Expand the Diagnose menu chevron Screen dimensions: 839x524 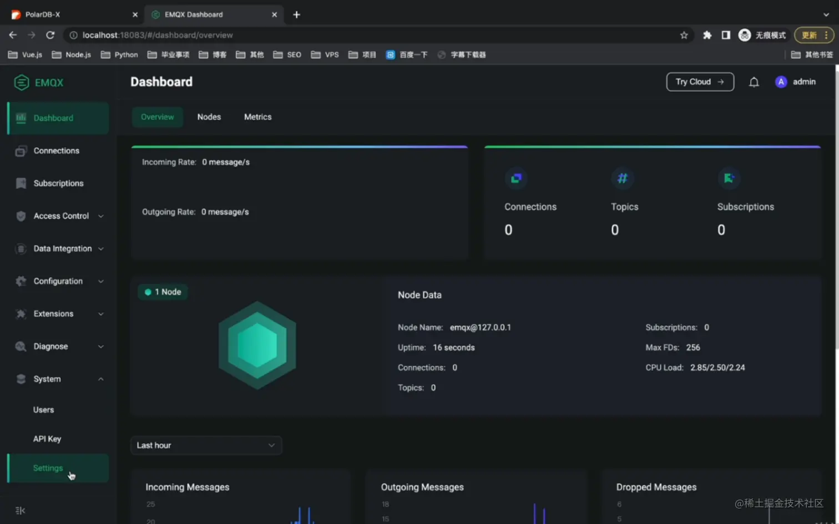pyautogui.click(x=101, y=347)
